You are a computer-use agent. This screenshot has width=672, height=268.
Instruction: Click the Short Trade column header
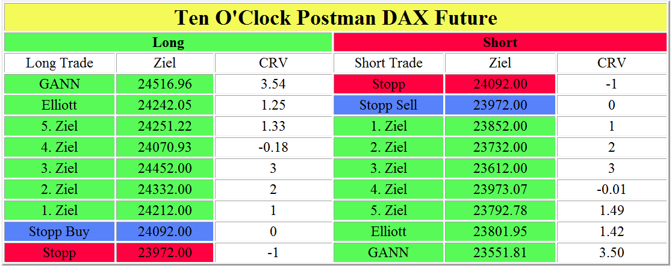click(388, 63)
